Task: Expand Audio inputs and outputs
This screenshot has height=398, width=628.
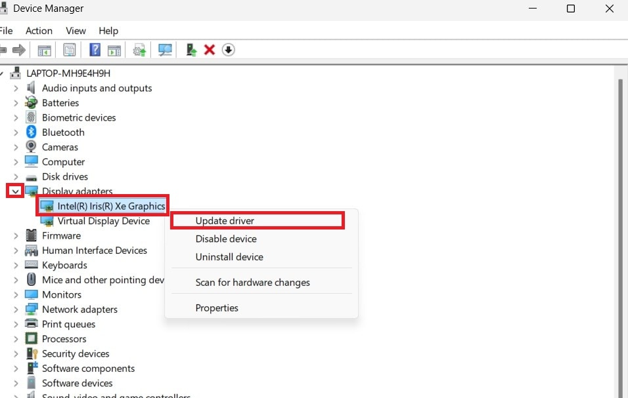Action: [16, 88]
